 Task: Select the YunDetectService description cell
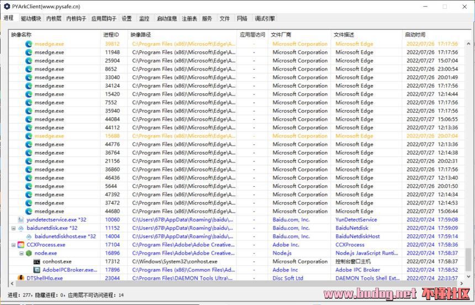[356, 219]
